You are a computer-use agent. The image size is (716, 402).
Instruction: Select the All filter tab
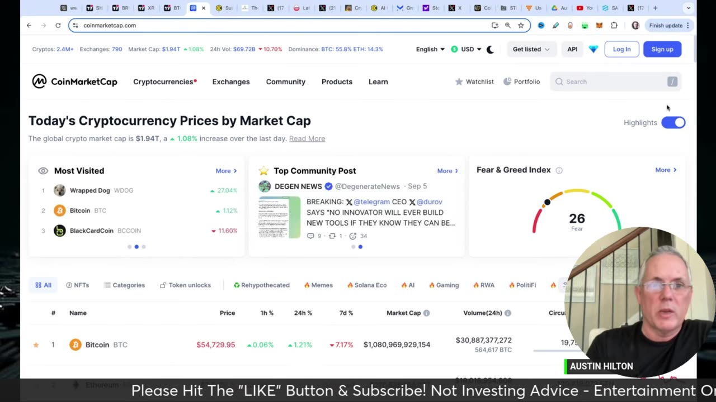pyautogui.click(x=43, y=285)
